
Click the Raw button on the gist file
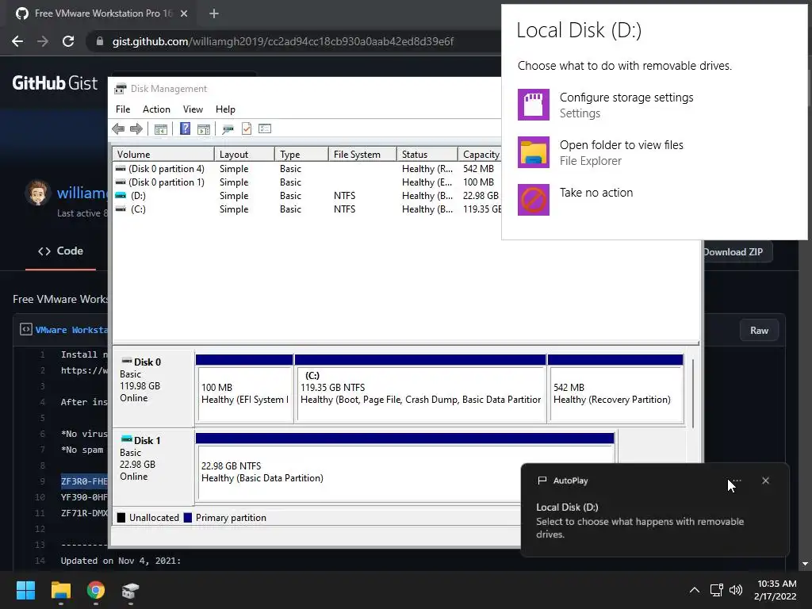(759, 331)
